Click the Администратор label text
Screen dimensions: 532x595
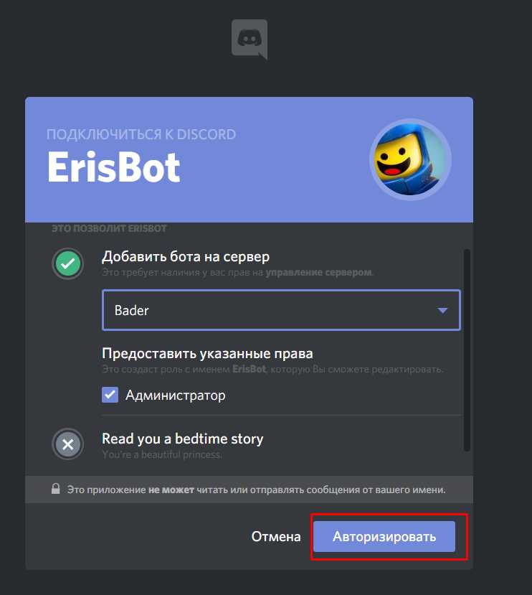coord(176,395)
